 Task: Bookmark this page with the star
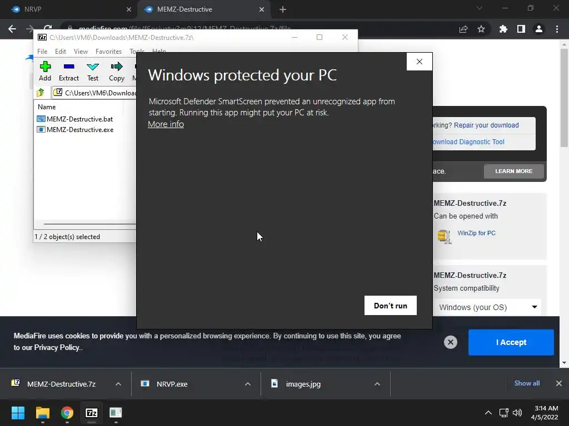point(481,29)
